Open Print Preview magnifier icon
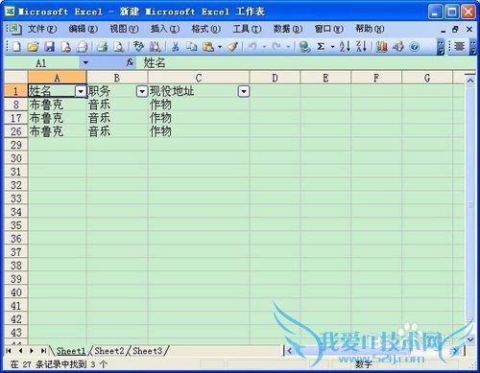The image size is (480, 373). tap(119, 47)
